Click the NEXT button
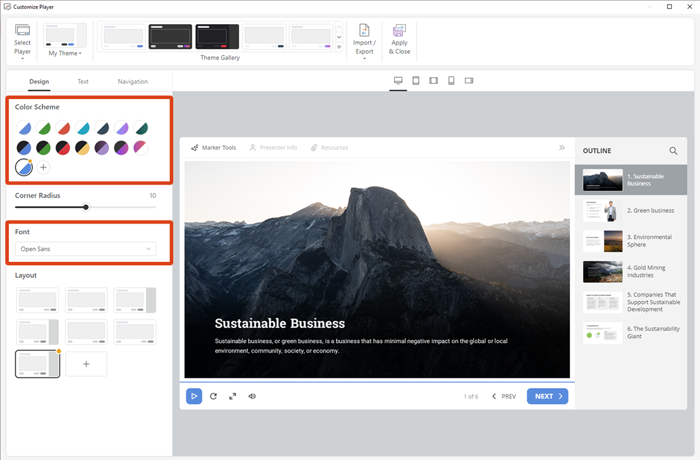The image size is (700, 460). point(547,396)
